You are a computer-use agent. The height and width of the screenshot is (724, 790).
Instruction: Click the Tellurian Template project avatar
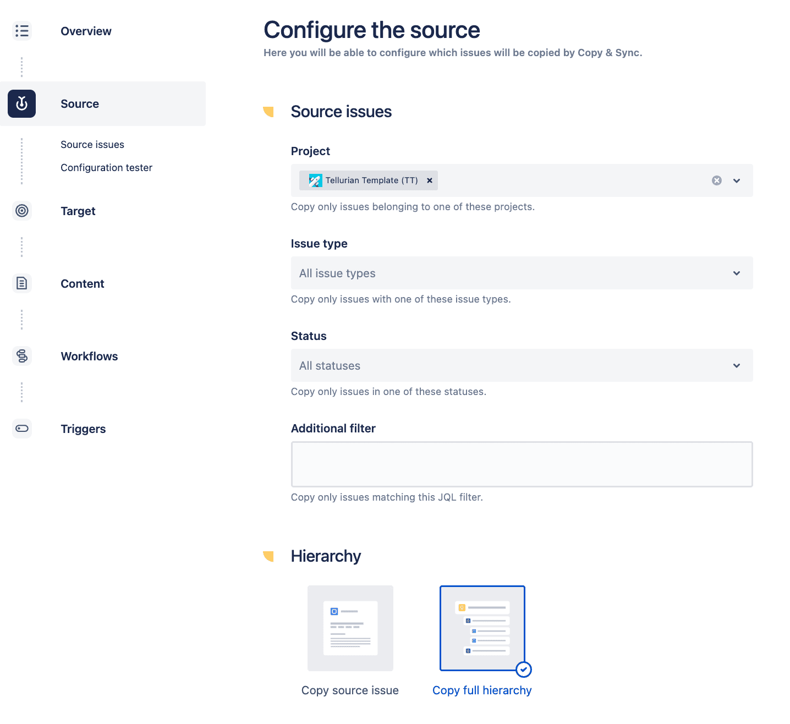pos(314,180)
